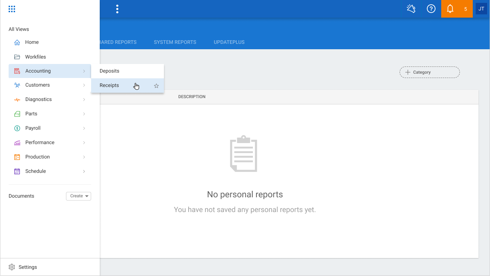Click the notification count 5 badge
This screenshot has height=276, width=490.
(466, 9)
